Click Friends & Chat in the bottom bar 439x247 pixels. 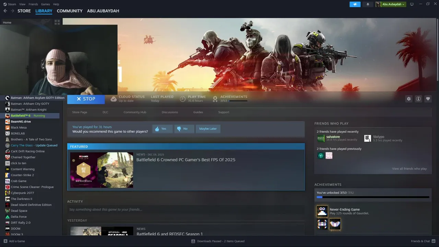pos(420,241)
